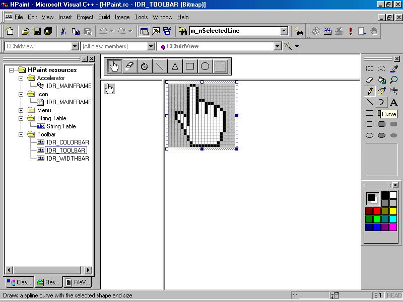Select the outlined Rounded Rectangle tool
Viewport: 403px width, 302px height.
click(370, 124)
